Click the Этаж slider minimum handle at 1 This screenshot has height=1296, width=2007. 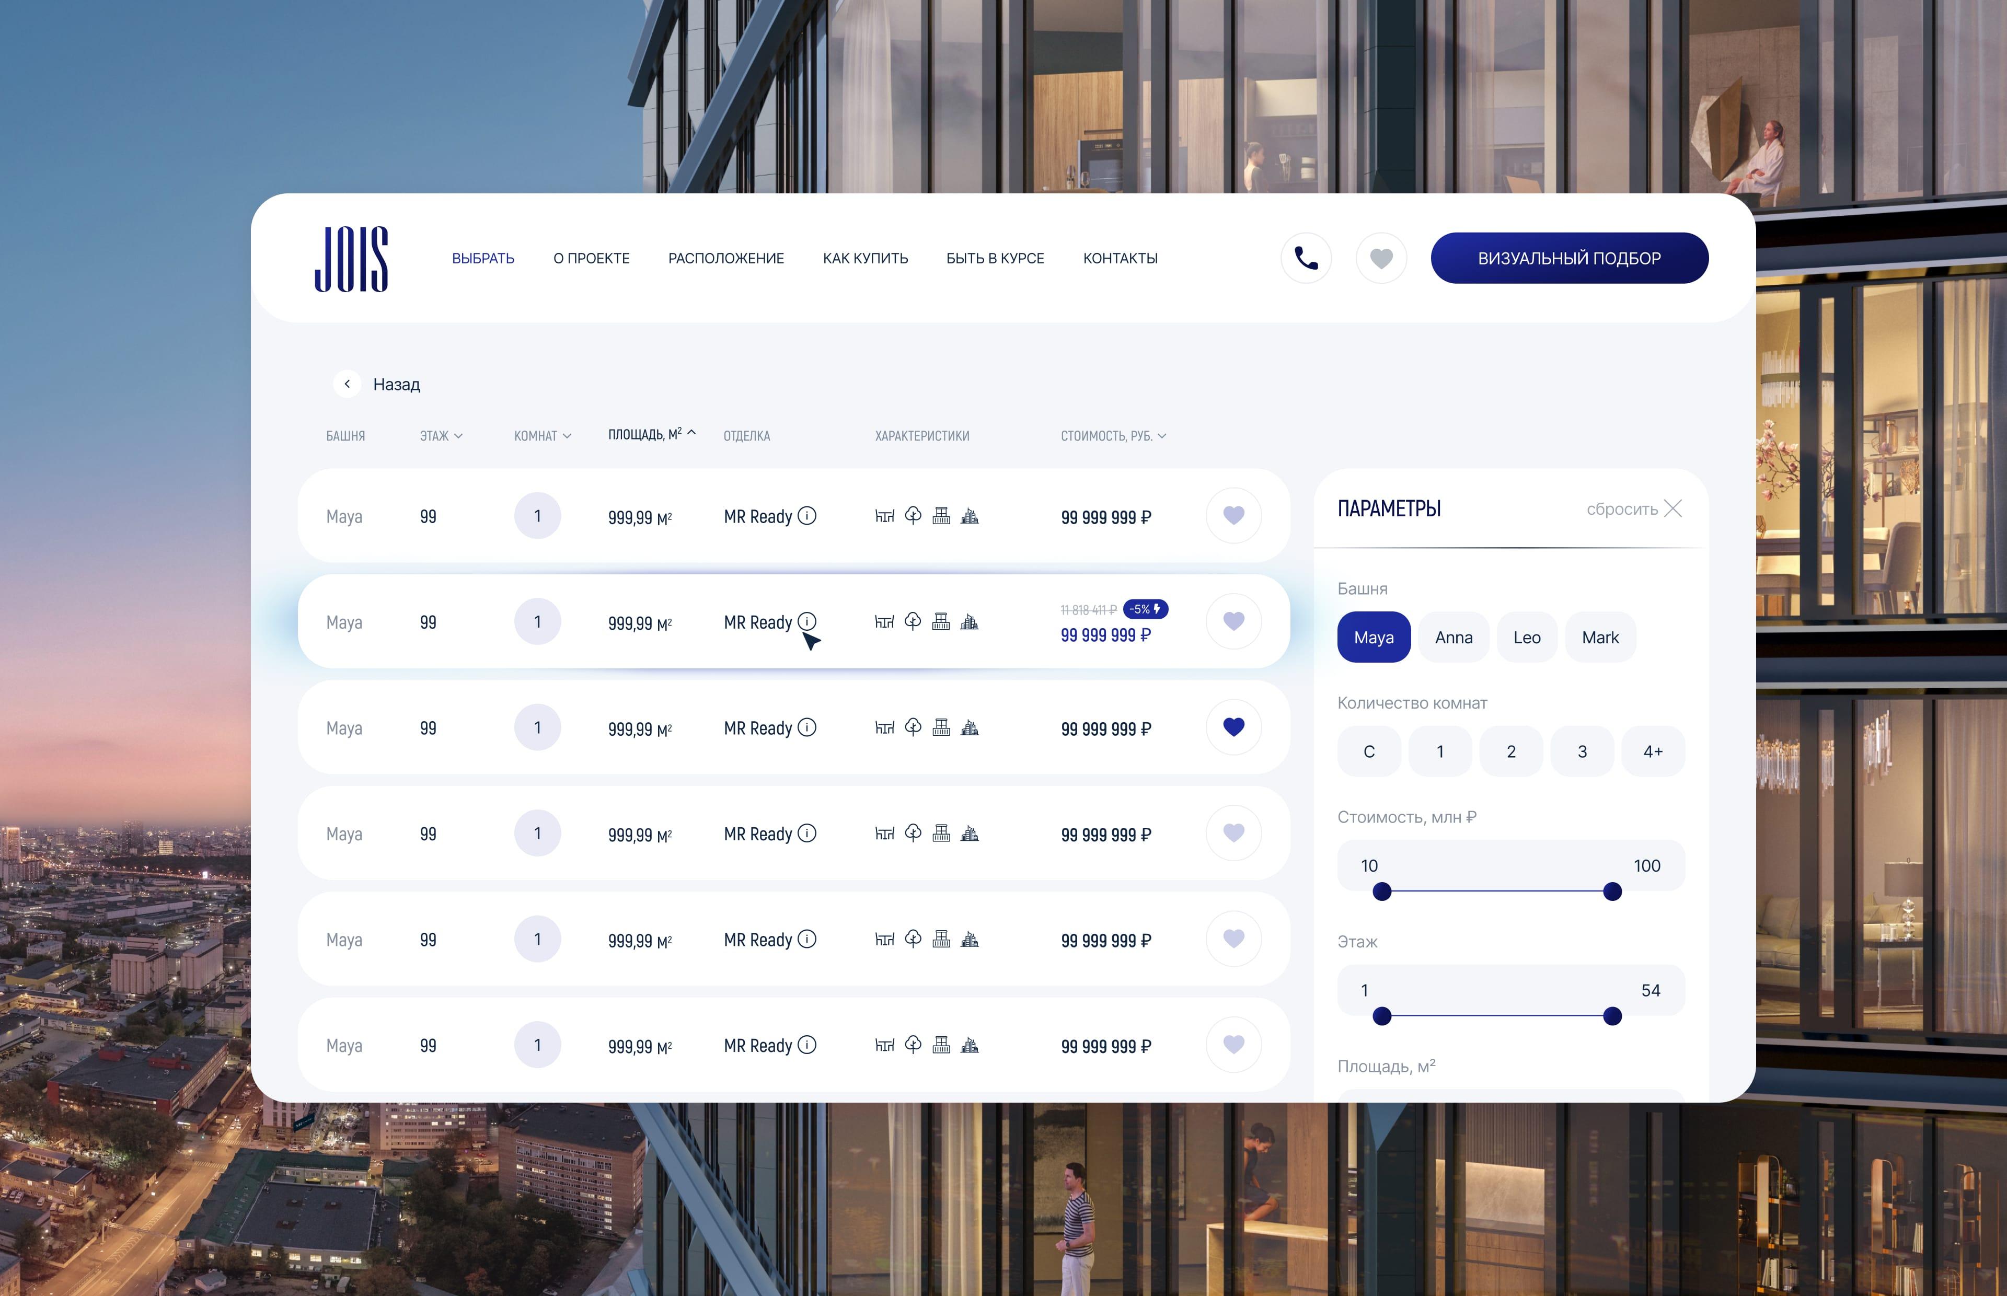pos(1382,1016)
